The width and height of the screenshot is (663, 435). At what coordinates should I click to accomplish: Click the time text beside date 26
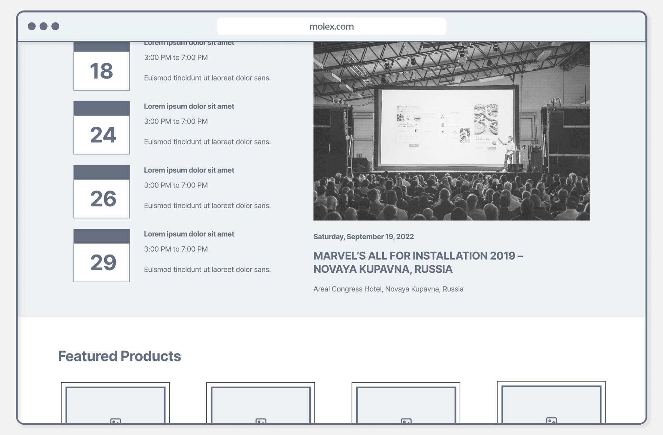tap(176, 185)
